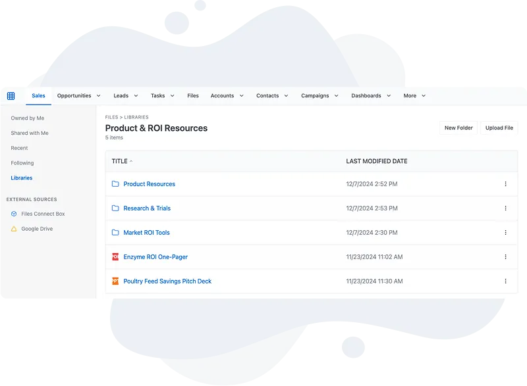
Task: Open row actions for Poultry Feed Savings Pitch Deck
Action: click(505, 281)
